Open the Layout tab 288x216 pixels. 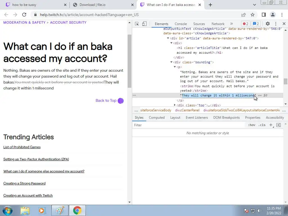coord(175,118)
